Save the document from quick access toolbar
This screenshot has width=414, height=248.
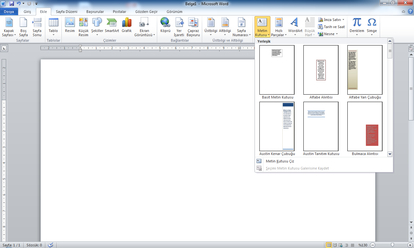click(x=12, y=4)
